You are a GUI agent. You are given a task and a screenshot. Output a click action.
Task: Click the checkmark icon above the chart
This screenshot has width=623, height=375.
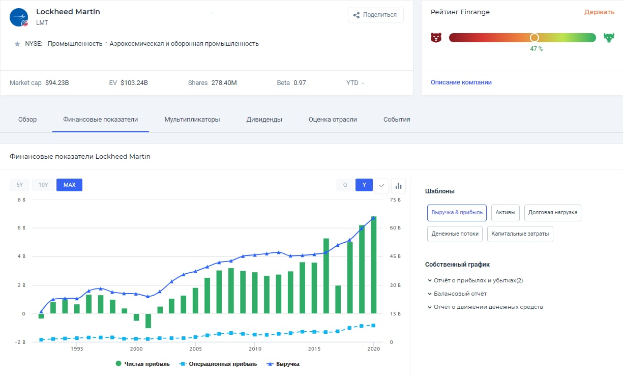tap(382, 185)
